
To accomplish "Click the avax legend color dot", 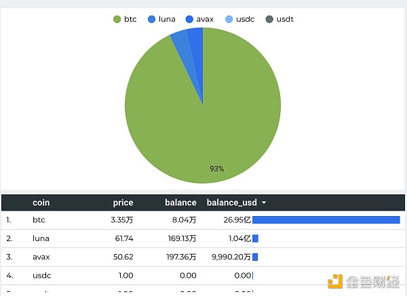I will click(189, 19).
